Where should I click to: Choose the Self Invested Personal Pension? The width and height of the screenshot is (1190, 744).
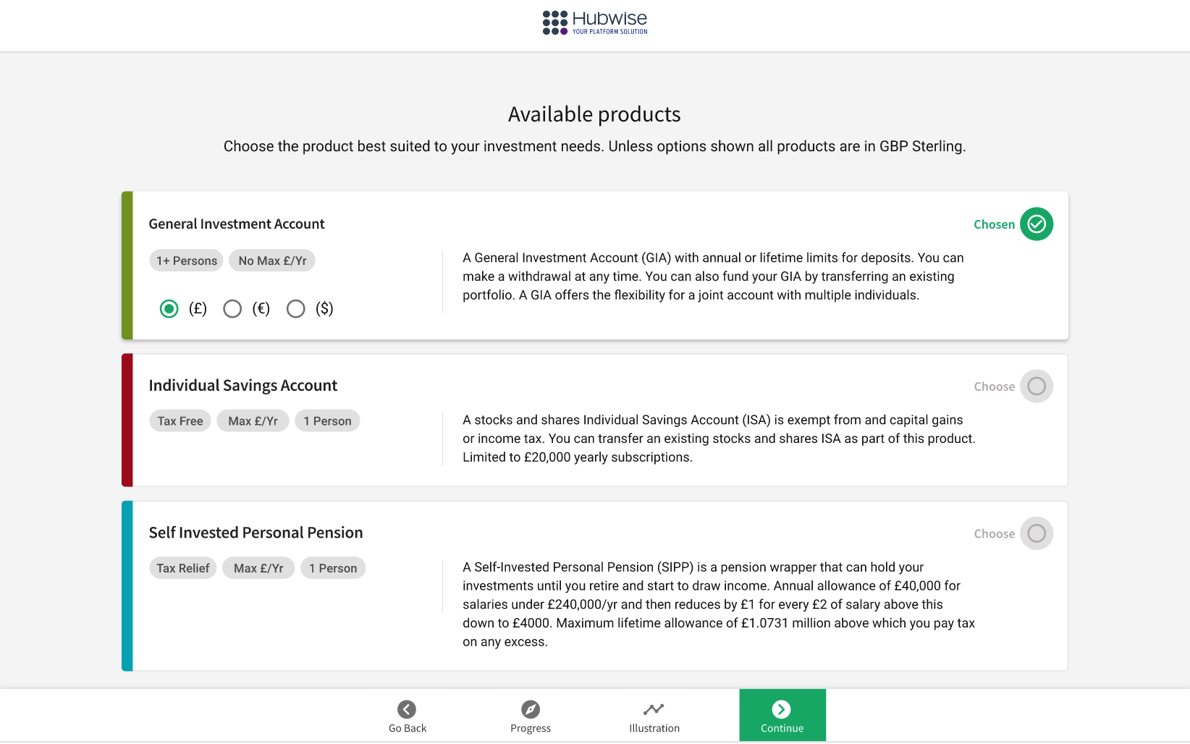point(1036,533)
